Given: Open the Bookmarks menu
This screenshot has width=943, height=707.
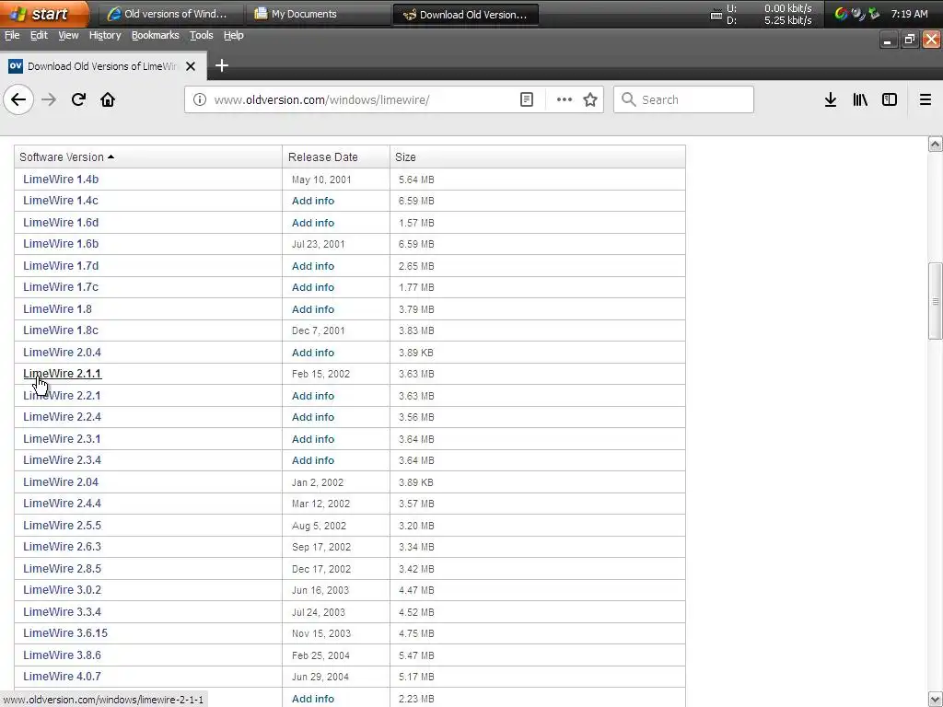Looking at the screenshot, I should 155,36.
